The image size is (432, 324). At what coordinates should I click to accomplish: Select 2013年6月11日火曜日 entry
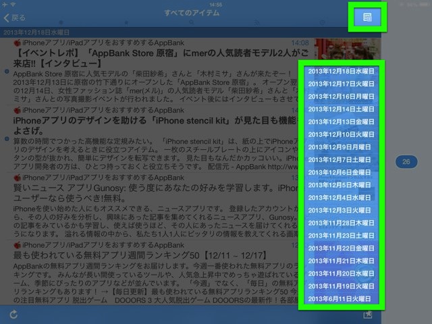click(x=341, y=299)
